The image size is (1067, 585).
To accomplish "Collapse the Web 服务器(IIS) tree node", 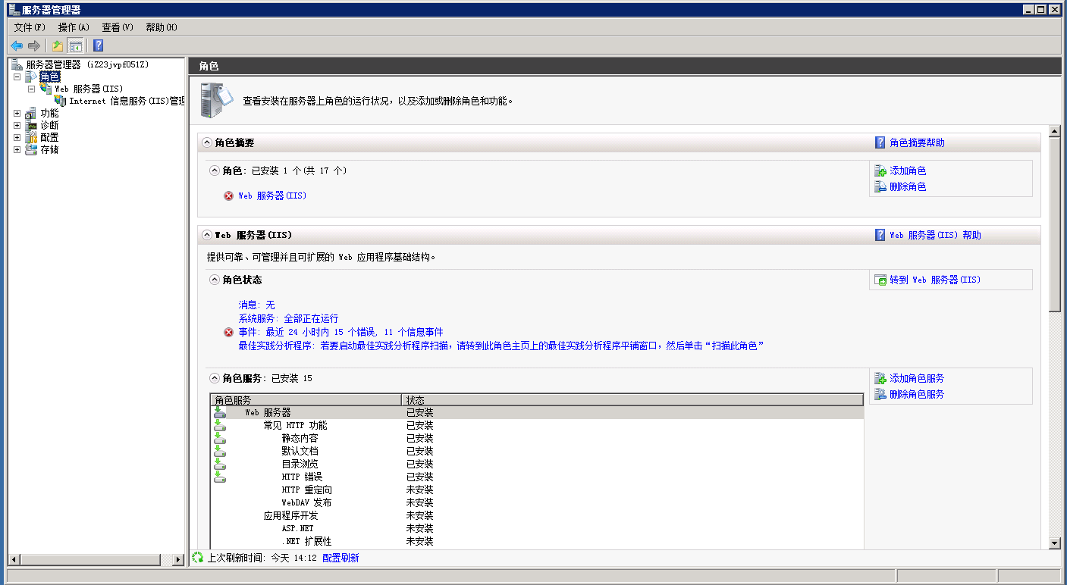I will tap(31, 89).
